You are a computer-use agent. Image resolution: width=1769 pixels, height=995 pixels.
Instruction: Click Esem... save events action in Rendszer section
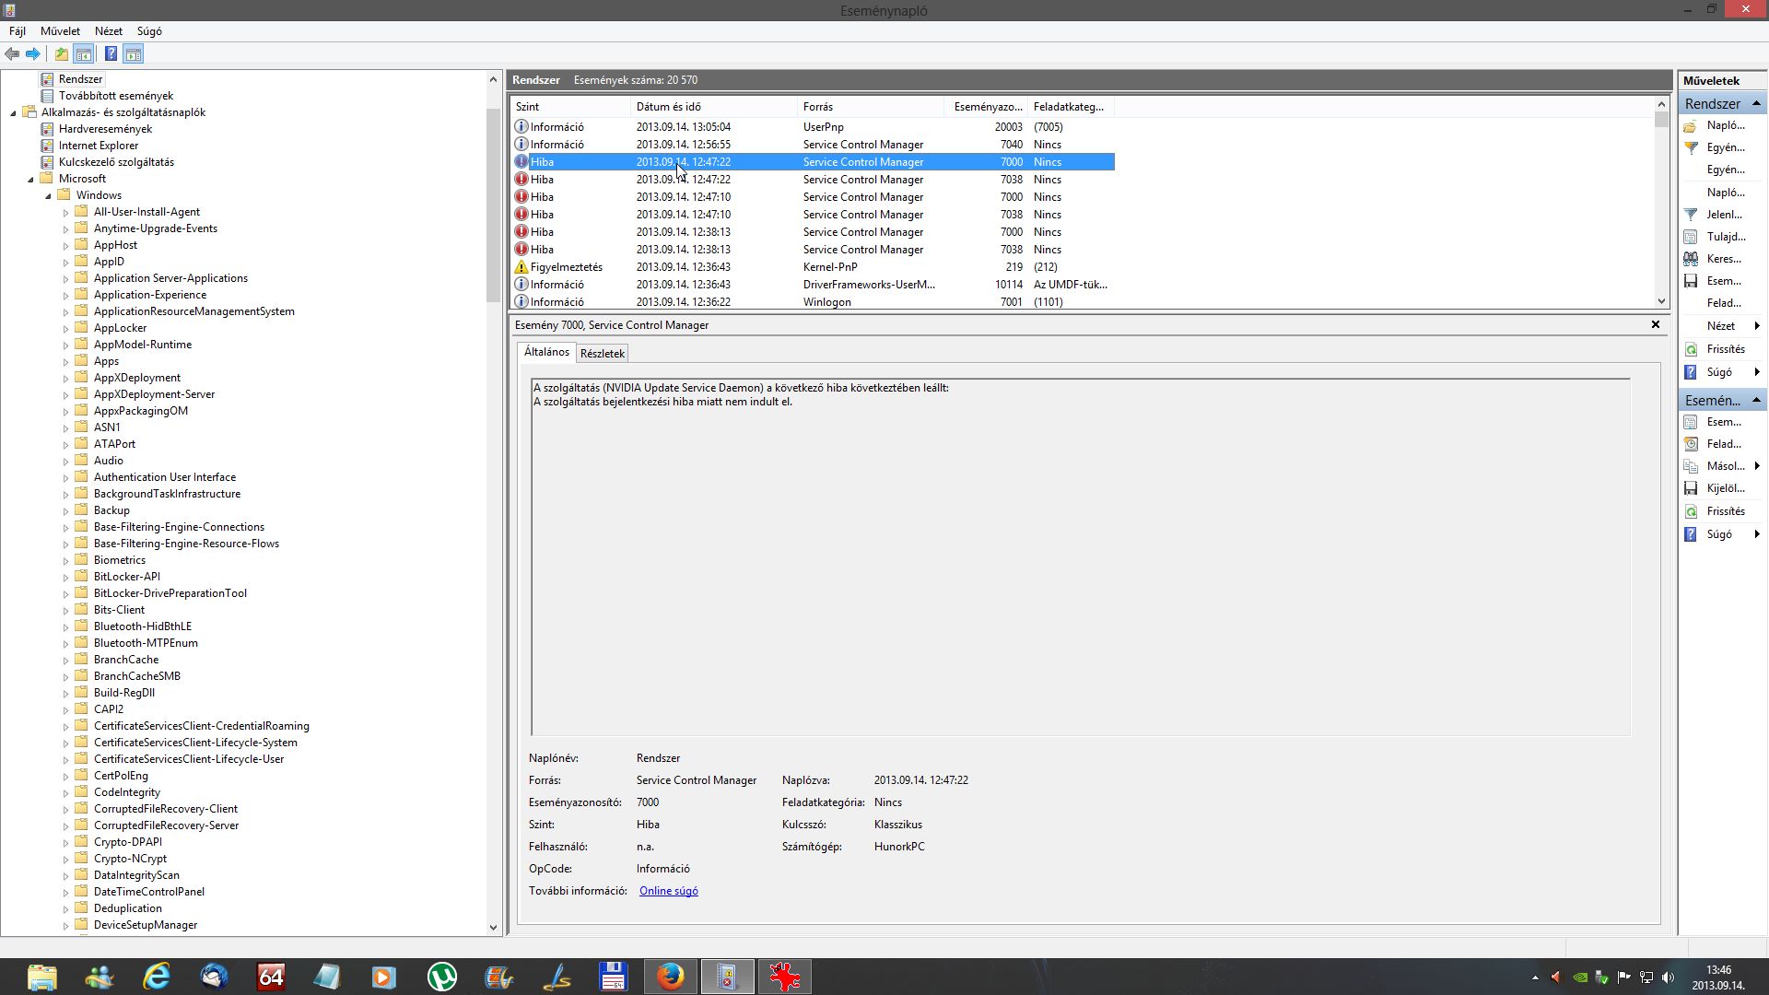point(1723,281)
